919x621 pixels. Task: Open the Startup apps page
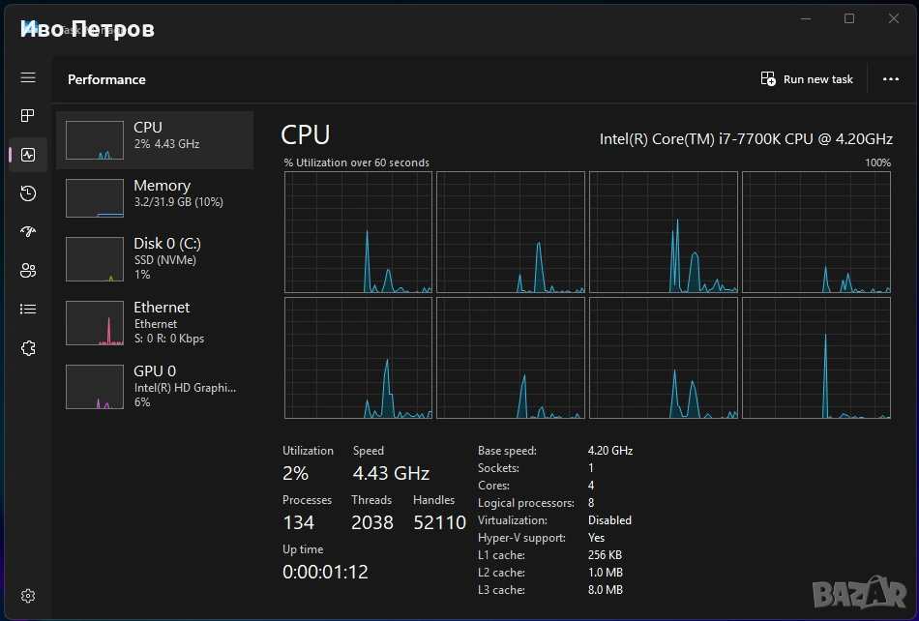(28, 232)
